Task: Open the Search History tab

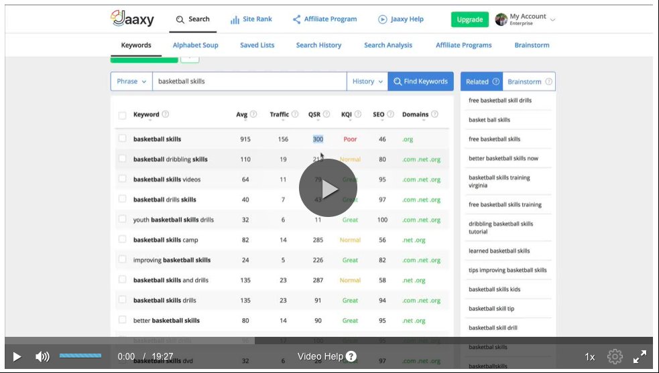Action: (318, 45)
